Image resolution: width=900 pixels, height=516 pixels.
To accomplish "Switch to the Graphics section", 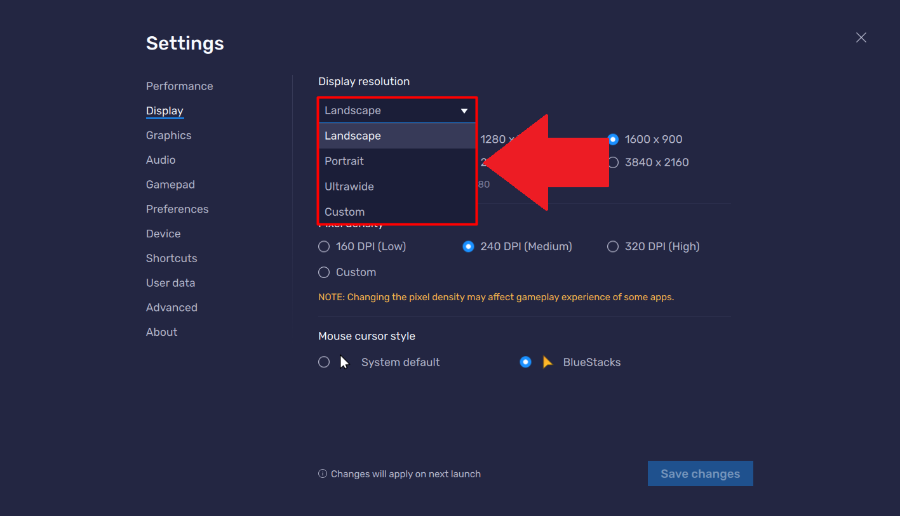I will [168, 135].
